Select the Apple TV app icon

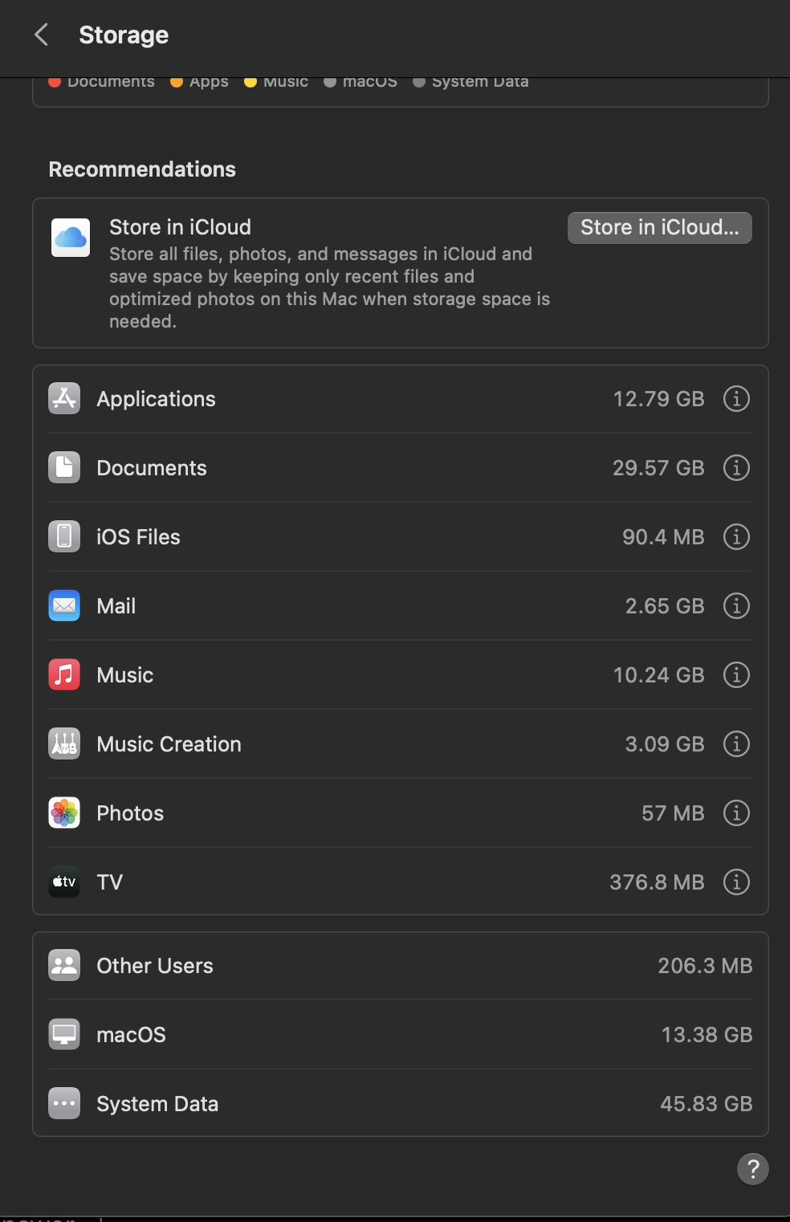coord(64,882)
